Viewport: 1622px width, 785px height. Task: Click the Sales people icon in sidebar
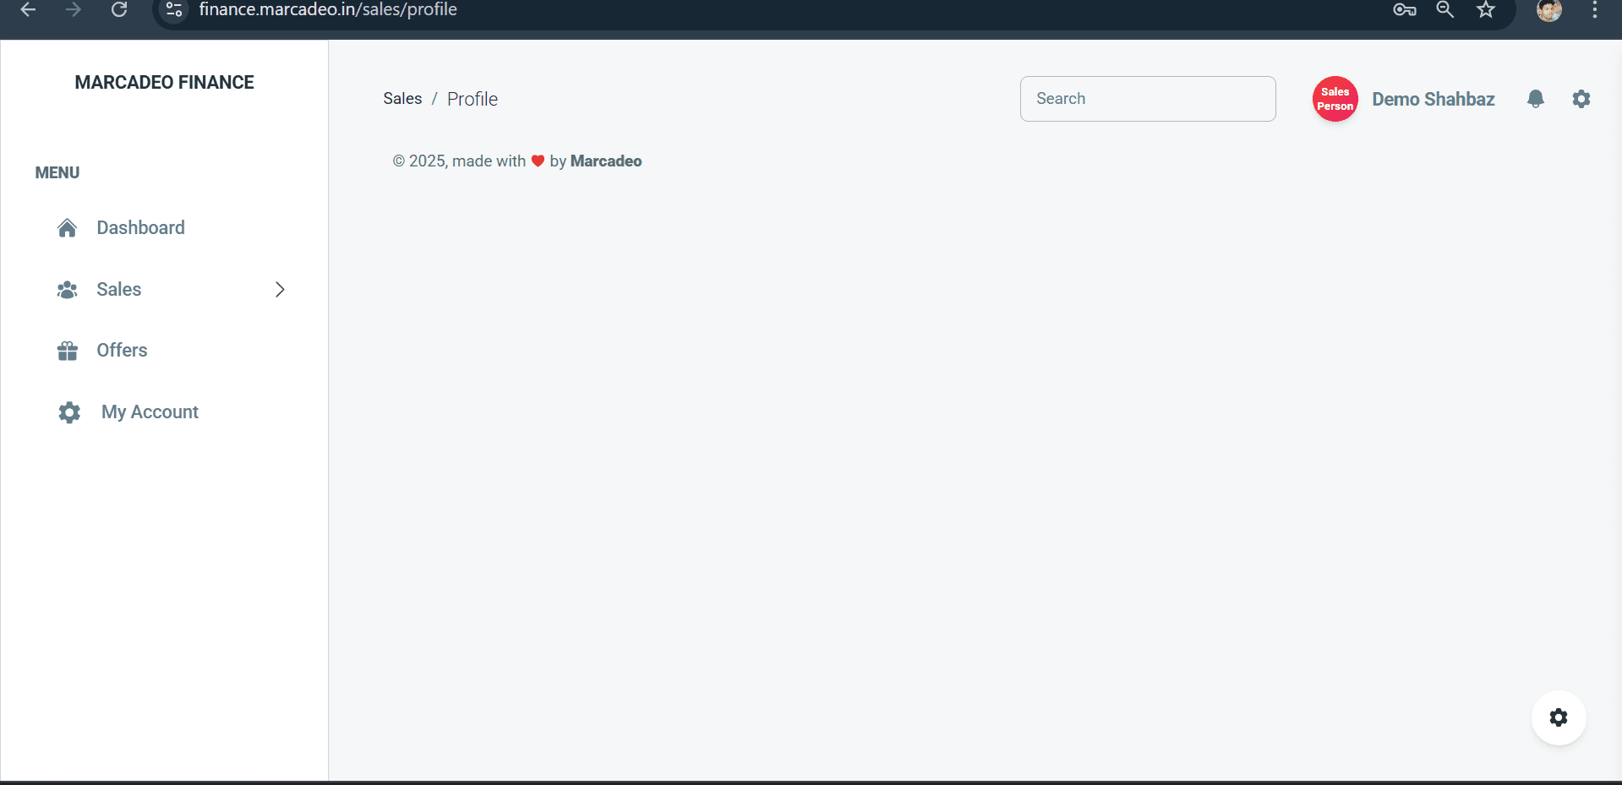pos(68,289)
